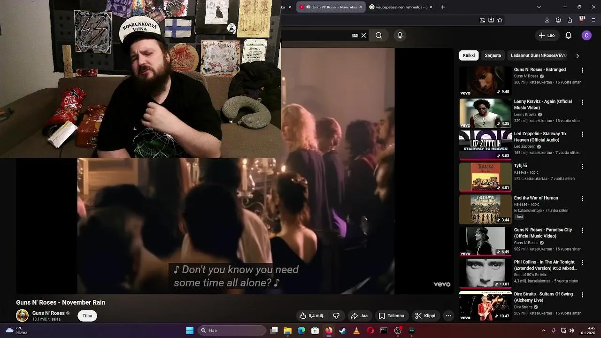Screen dimensions: 601x338
Task: Bookmark this page with the star
Action: tap(500, 20)
